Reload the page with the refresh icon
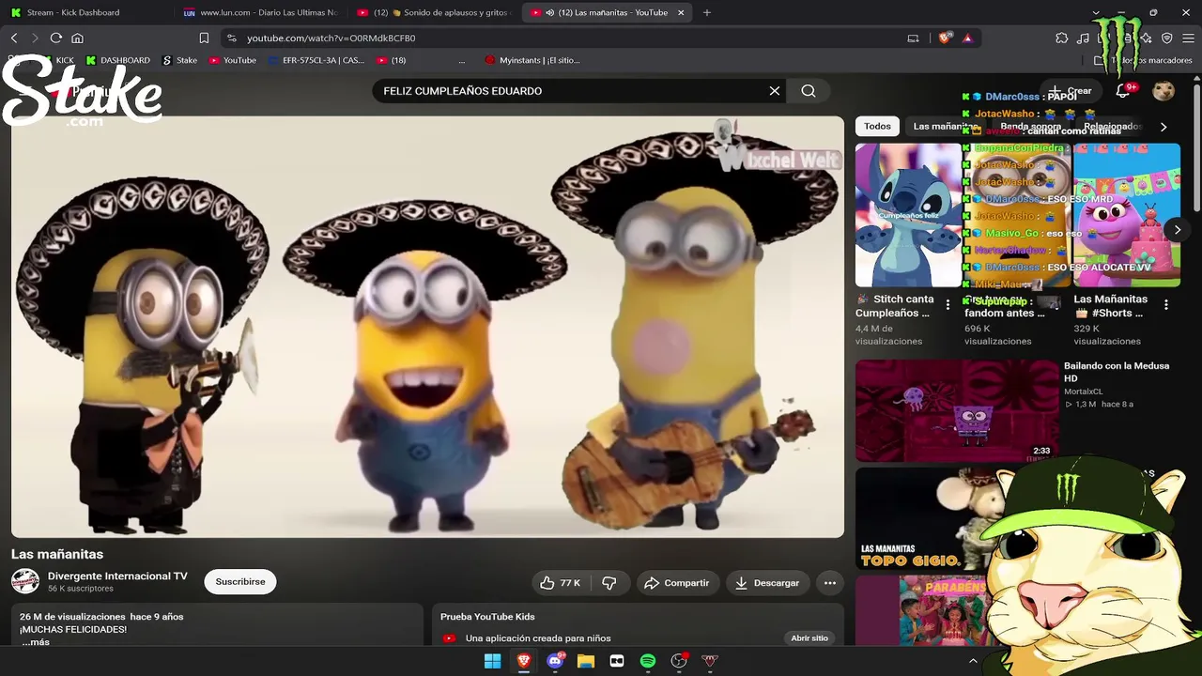1202x676 pixels. [x=56, y=38]
